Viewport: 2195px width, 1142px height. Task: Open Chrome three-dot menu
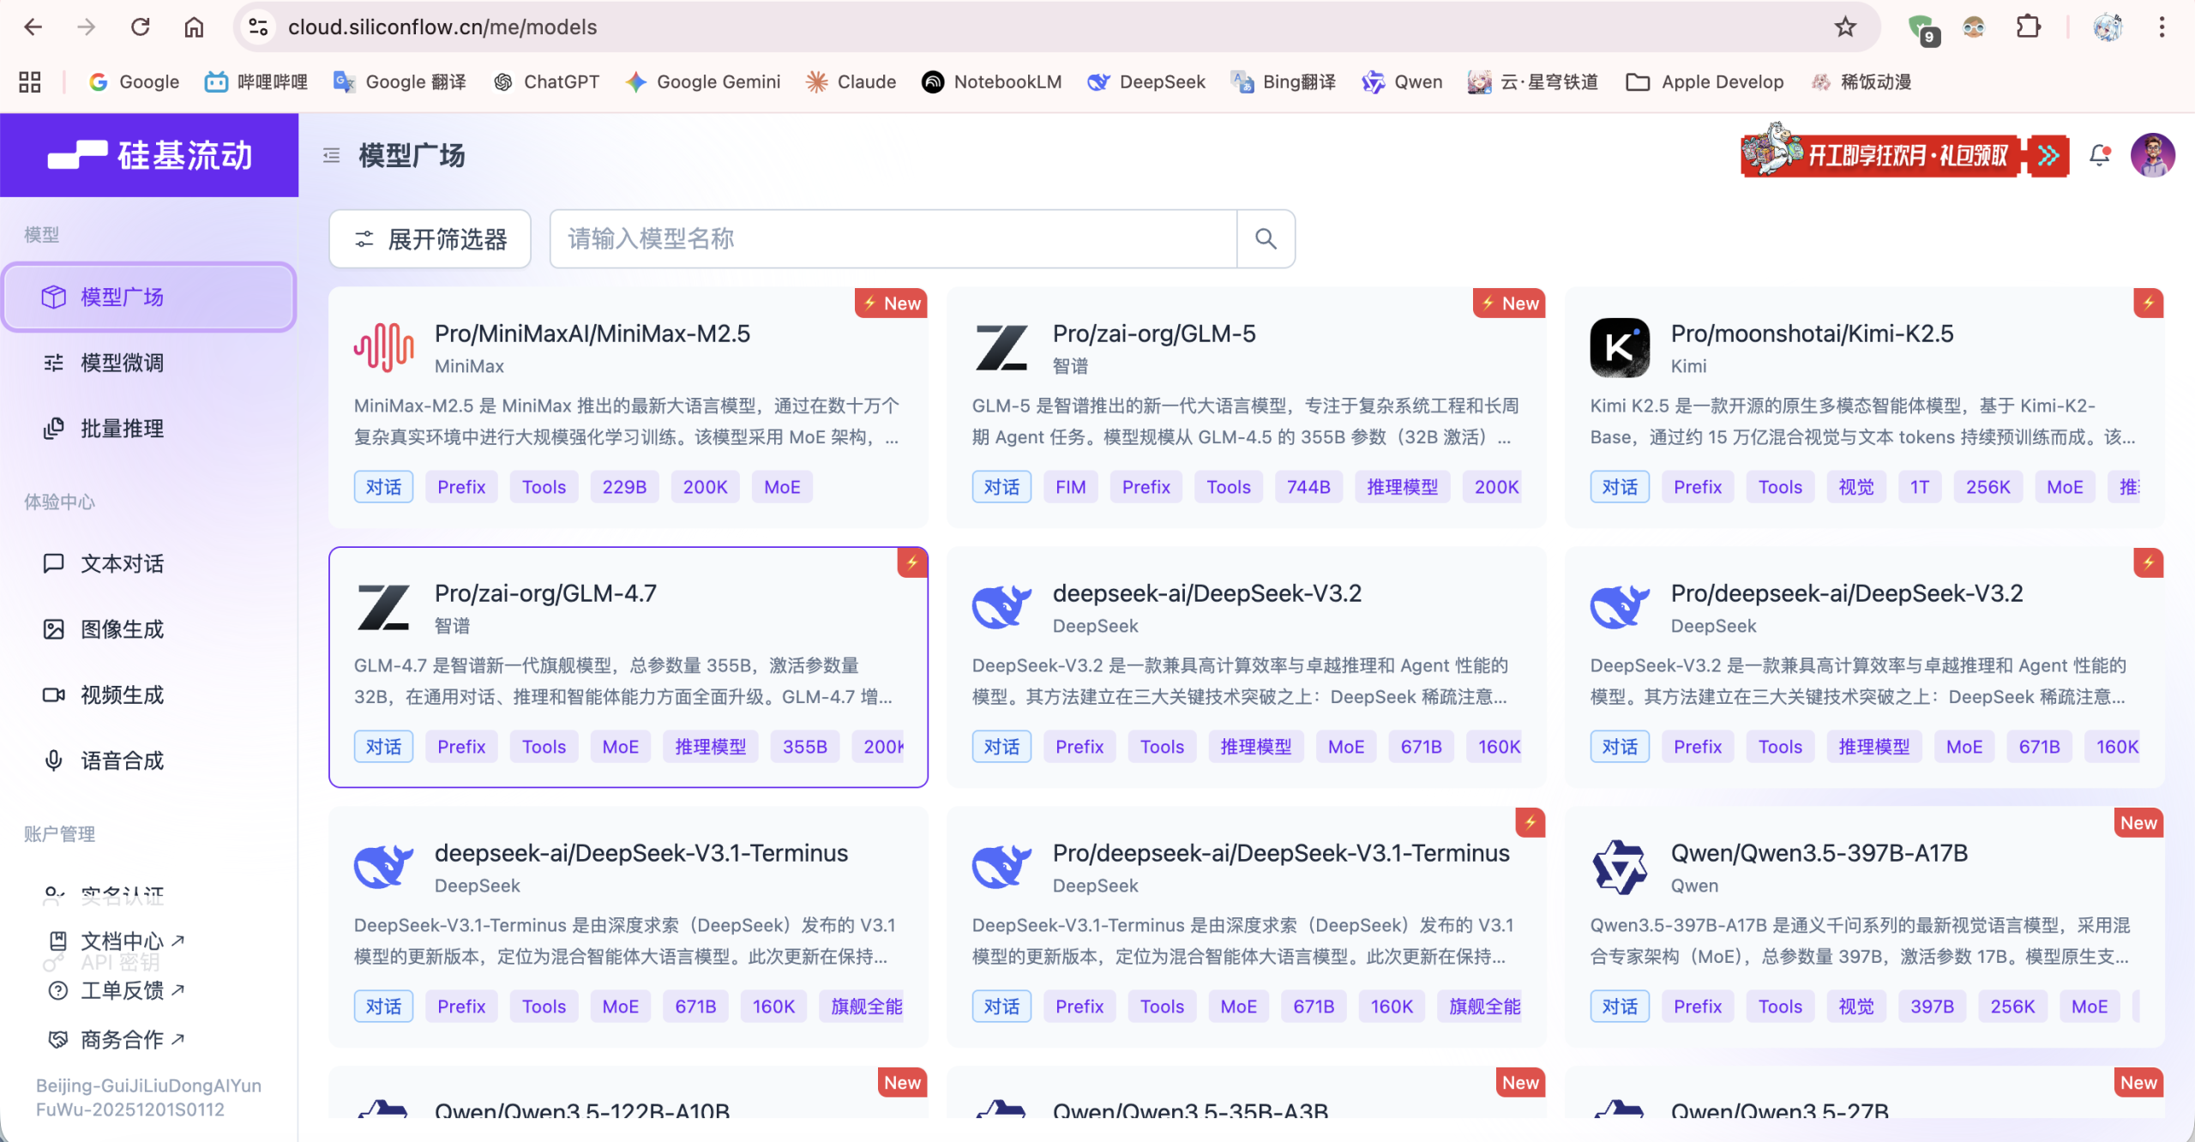pos(2162,27)
